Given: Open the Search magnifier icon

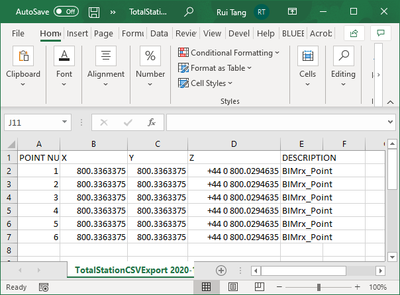Looking at the screenshot, I should click(x=189, y=12).
